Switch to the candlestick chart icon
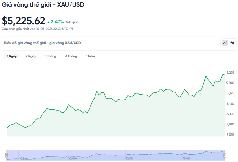Screen dimensions: 238x162 [232, 43]
